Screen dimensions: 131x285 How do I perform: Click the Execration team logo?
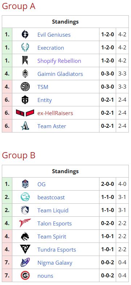pos(25,48)
